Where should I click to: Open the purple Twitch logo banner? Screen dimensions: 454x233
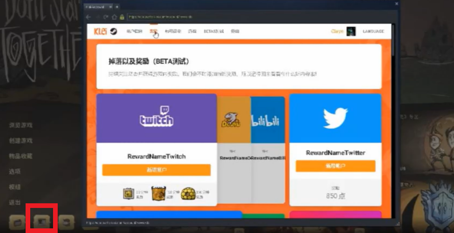[157, 118]
